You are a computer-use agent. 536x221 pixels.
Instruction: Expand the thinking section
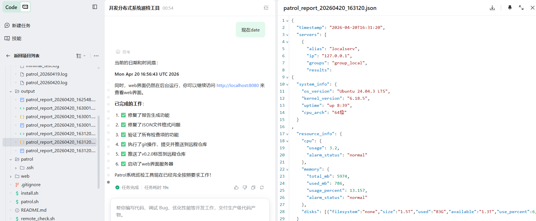[123, 52]
